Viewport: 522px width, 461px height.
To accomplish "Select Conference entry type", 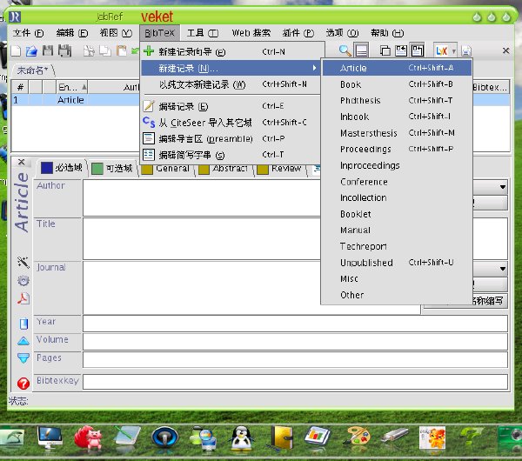I will tap(397, 182).
